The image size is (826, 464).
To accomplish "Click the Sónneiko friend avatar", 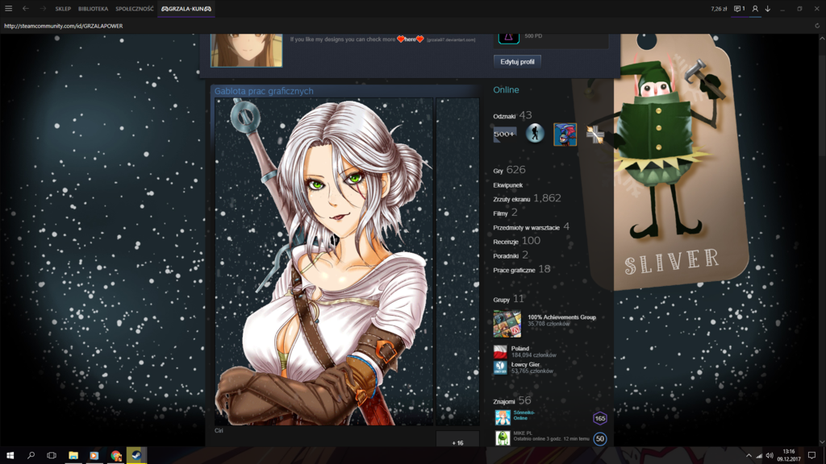I will coord(503,418).
